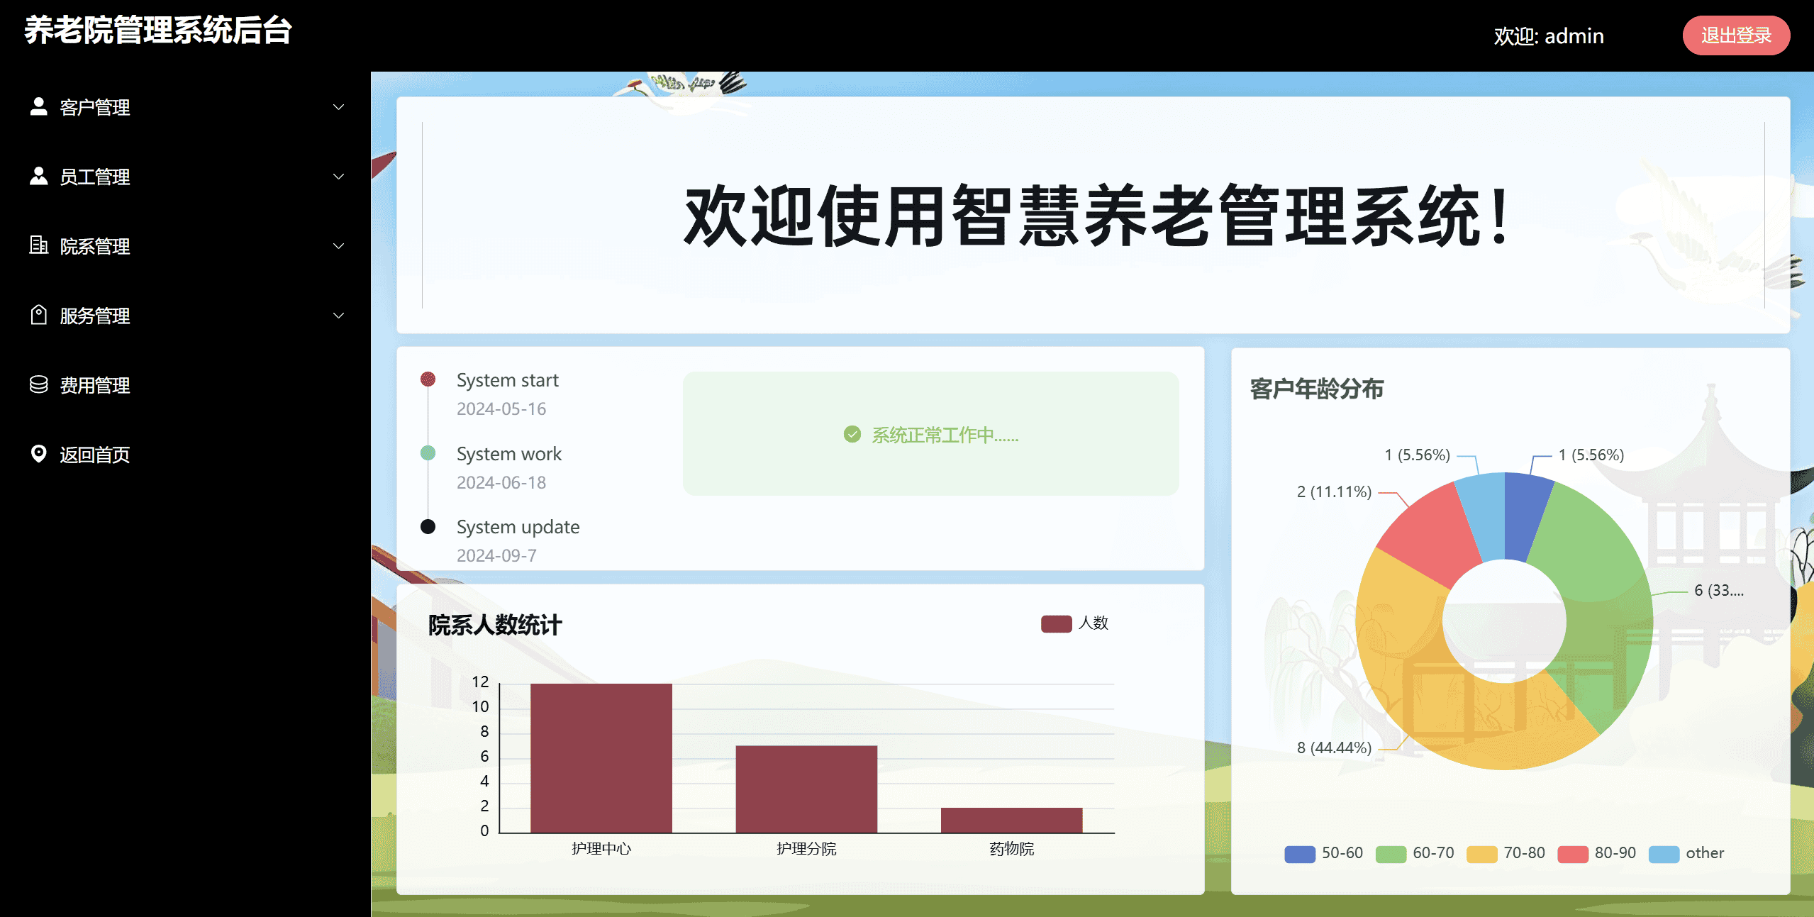Expand the 员工管理 submenu arrow
Image resolution: width=1814 pixels, height=917 pixels.
[x=338, y=177]
